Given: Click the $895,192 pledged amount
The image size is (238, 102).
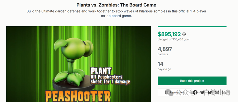Looking at the screenshot, I should coord(169,34).
